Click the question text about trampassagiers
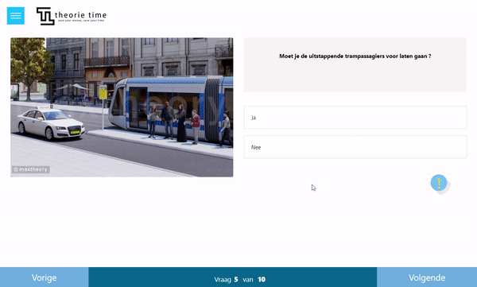 point(355,56)
